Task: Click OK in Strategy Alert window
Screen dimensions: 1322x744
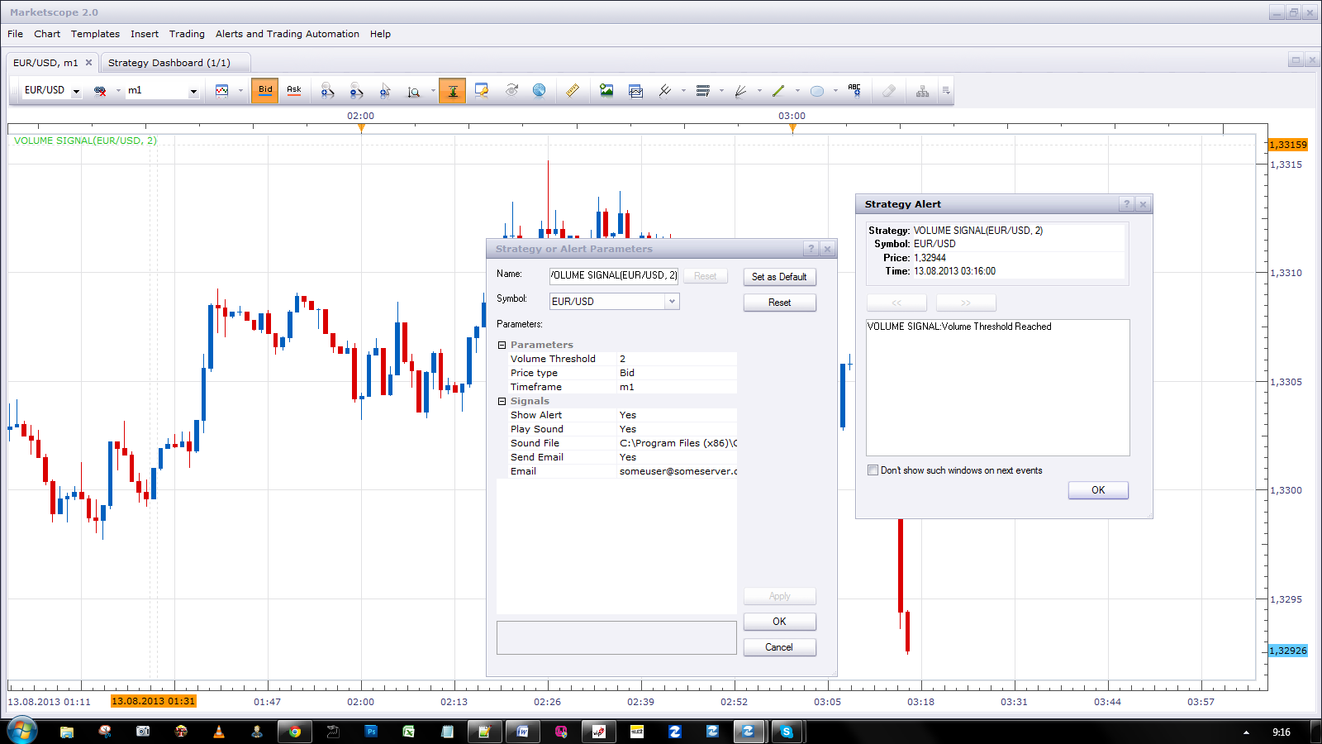Action: point(1098,490)
